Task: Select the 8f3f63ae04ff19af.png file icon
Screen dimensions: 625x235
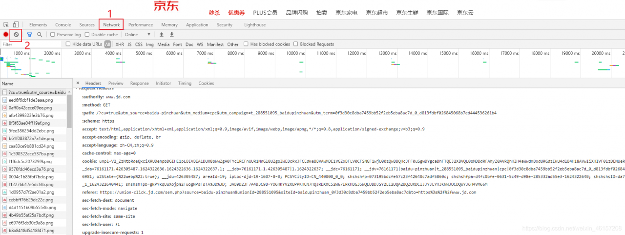Action: click(5, 123)
